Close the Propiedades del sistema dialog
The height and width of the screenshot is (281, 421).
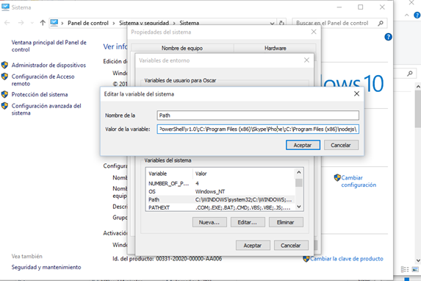pos(314,32)
